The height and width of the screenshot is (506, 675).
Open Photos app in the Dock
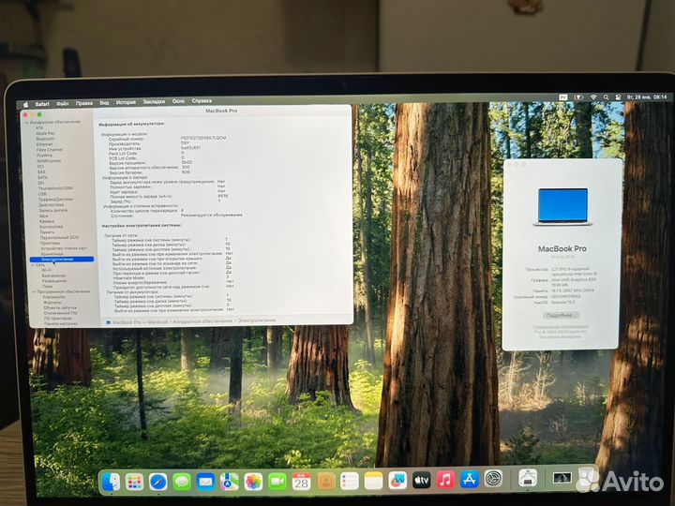[x=253, y=482]
